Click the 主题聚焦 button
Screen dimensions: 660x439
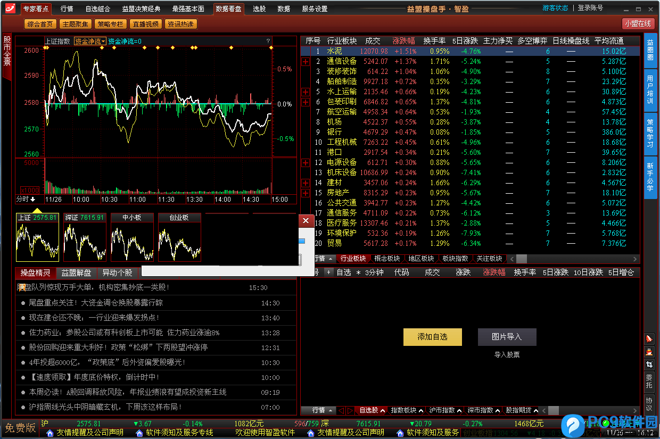(75, 24)
